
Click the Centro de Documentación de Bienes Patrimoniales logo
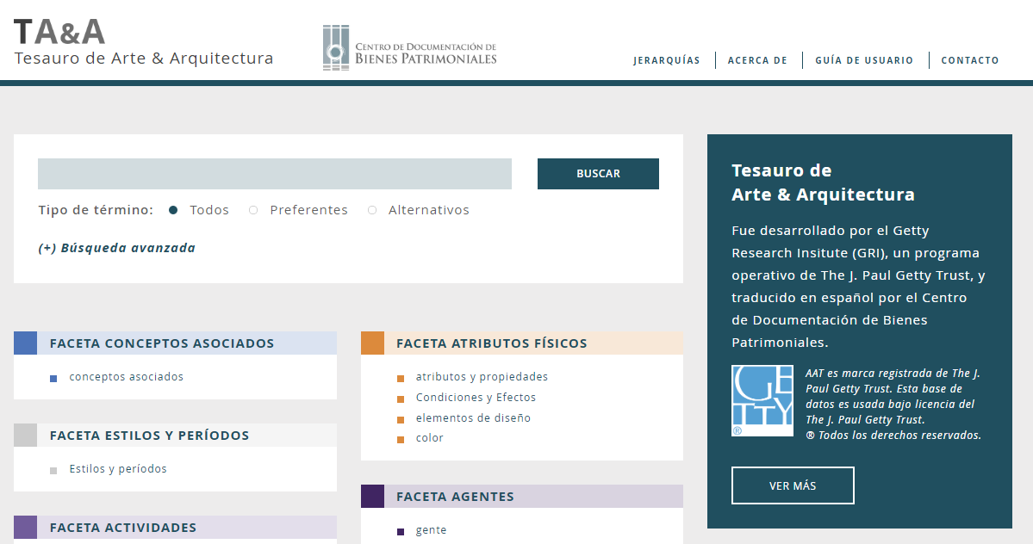[409, 46]
